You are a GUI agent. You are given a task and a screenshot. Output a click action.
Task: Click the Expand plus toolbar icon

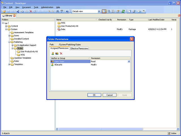point(49,11)
